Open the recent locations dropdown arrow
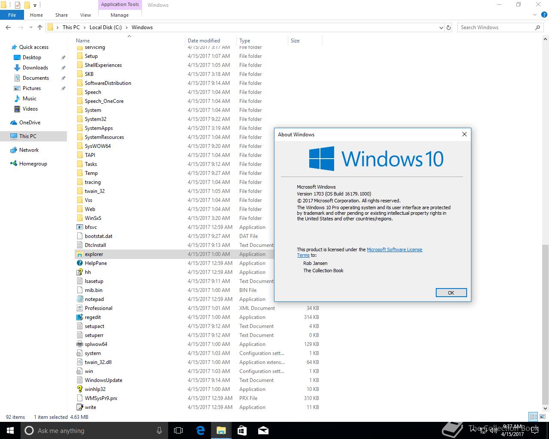The width and height of the screenshot is (549, 439). (x=31, y=27)
